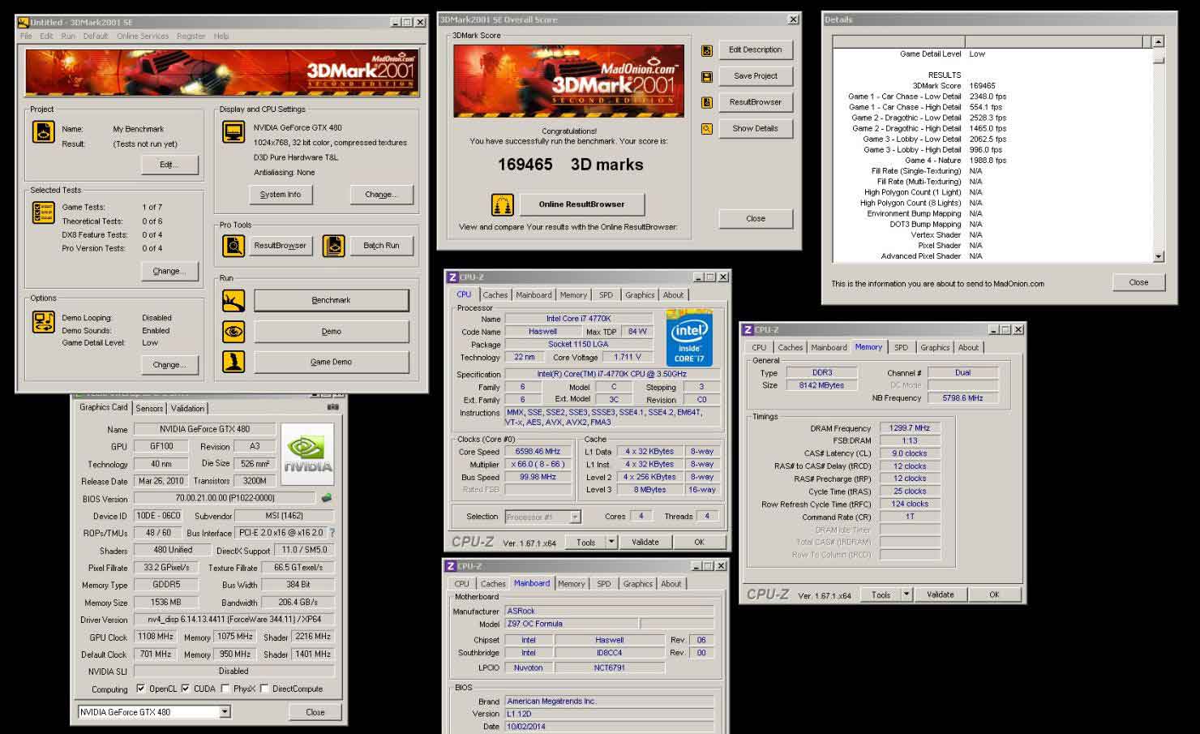Click the Save Project button
Viewport: 1200px width, 734px height.
[756, 76]
